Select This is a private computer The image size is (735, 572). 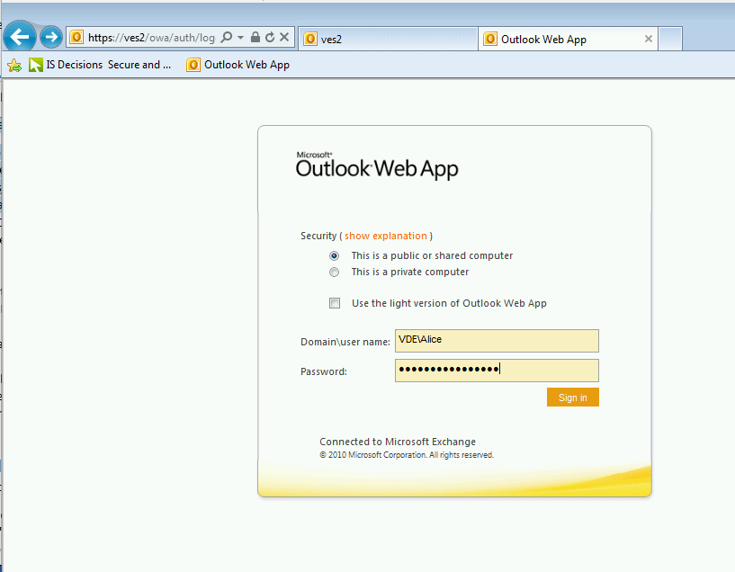tap(334, 273)
